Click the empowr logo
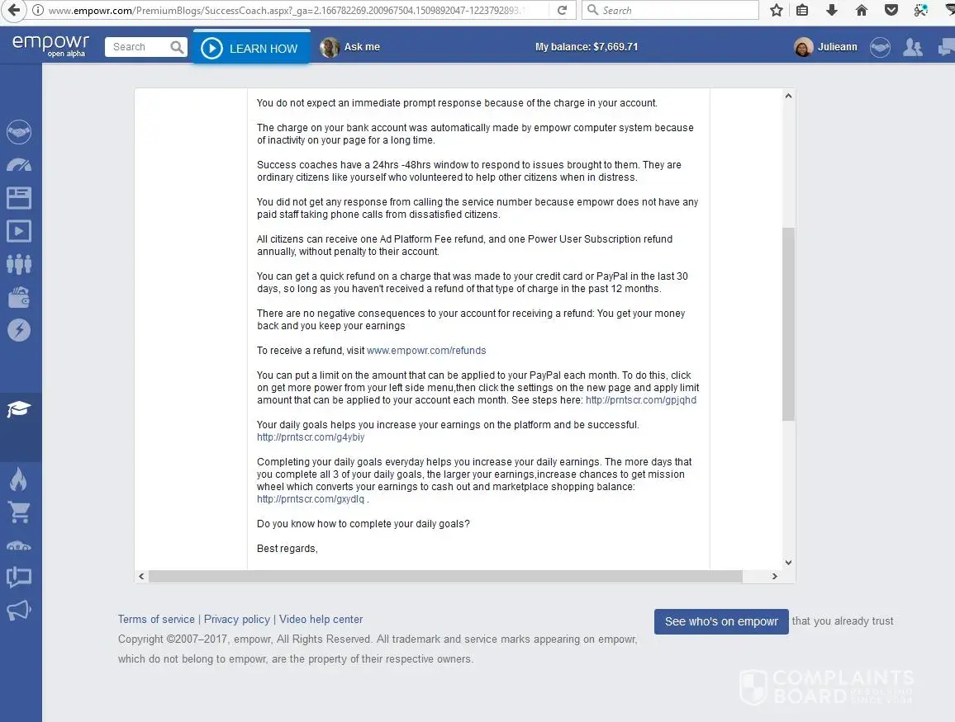This screenshot has width=955, height=722. 50,45
